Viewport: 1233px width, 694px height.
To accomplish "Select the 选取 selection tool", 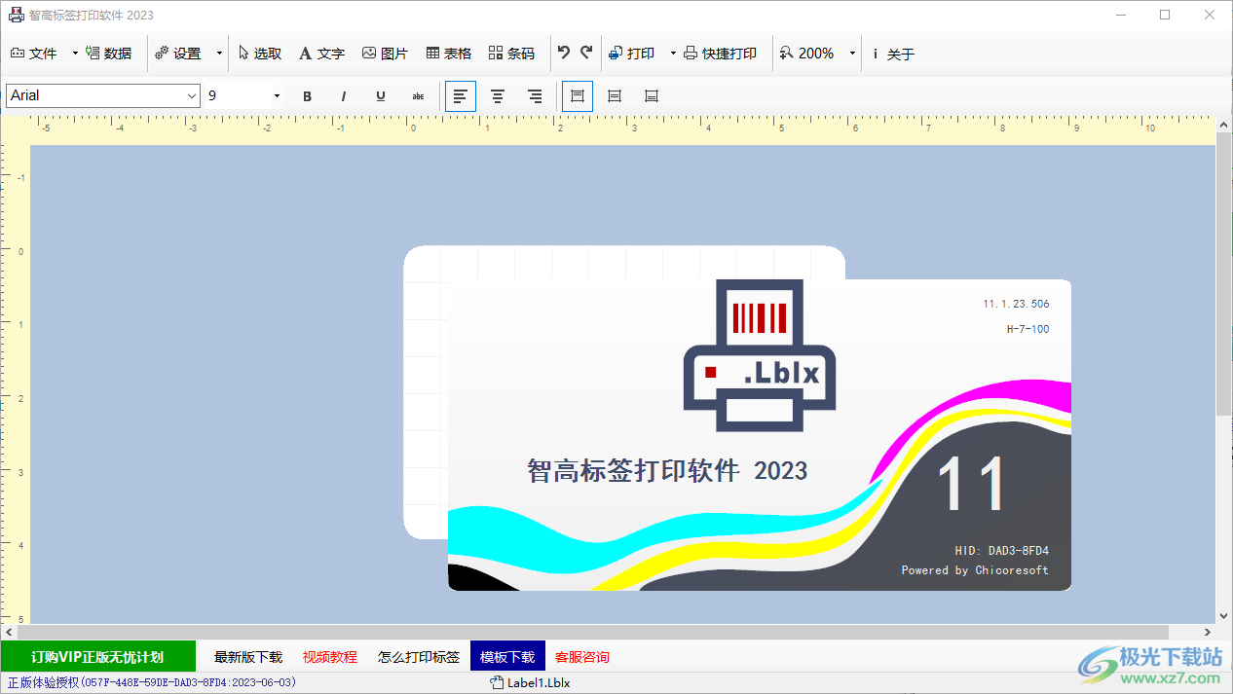I will coord(259,54).
